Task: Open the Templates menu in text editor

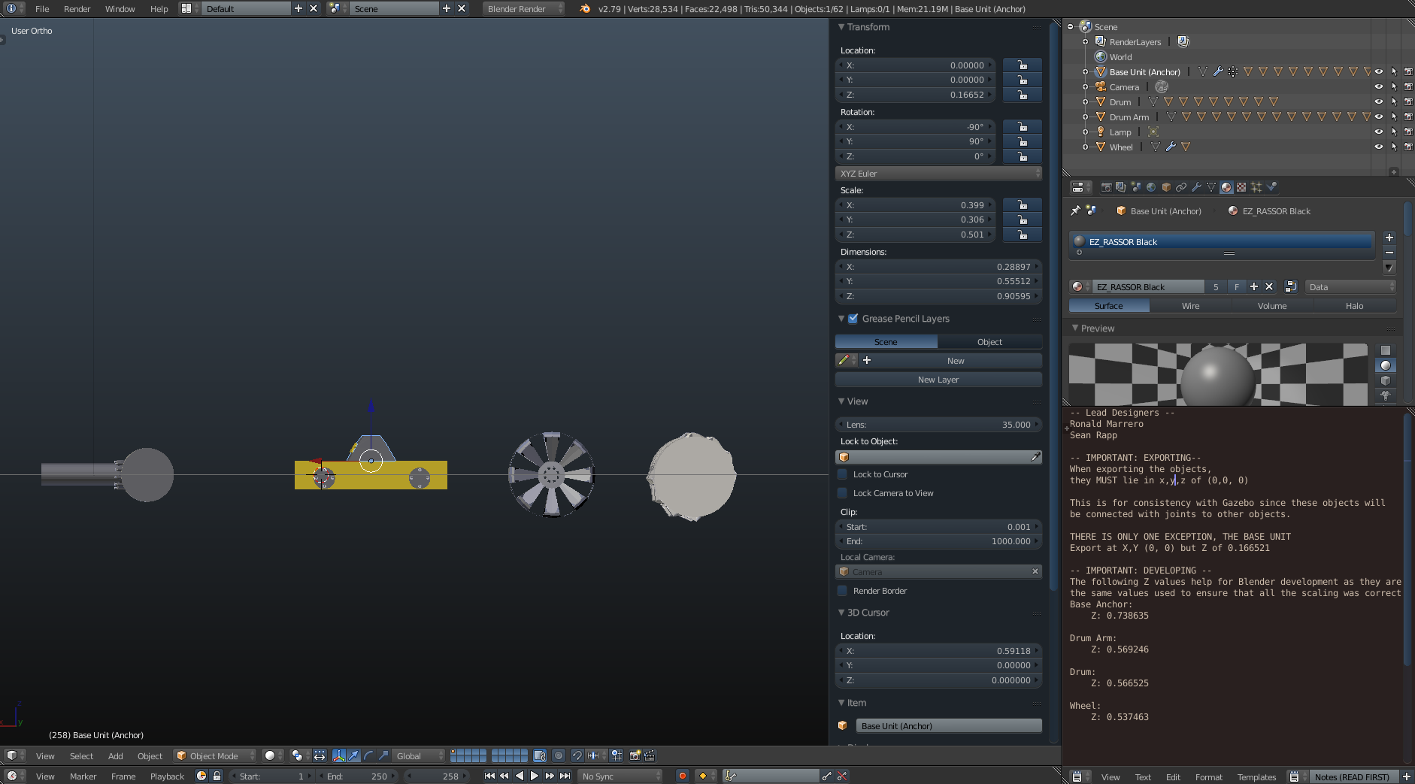Action: coord(1256,776)
